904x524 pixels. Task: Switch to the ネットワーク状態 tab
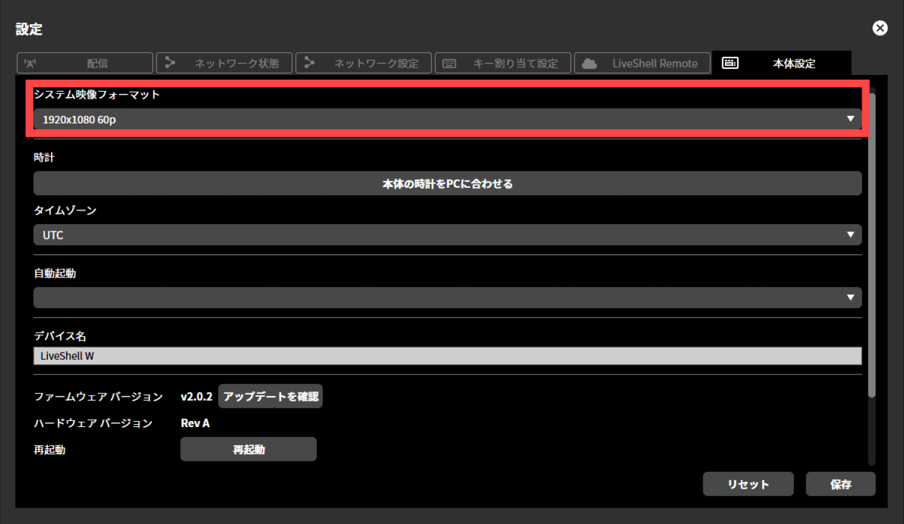tap(224, 62)
